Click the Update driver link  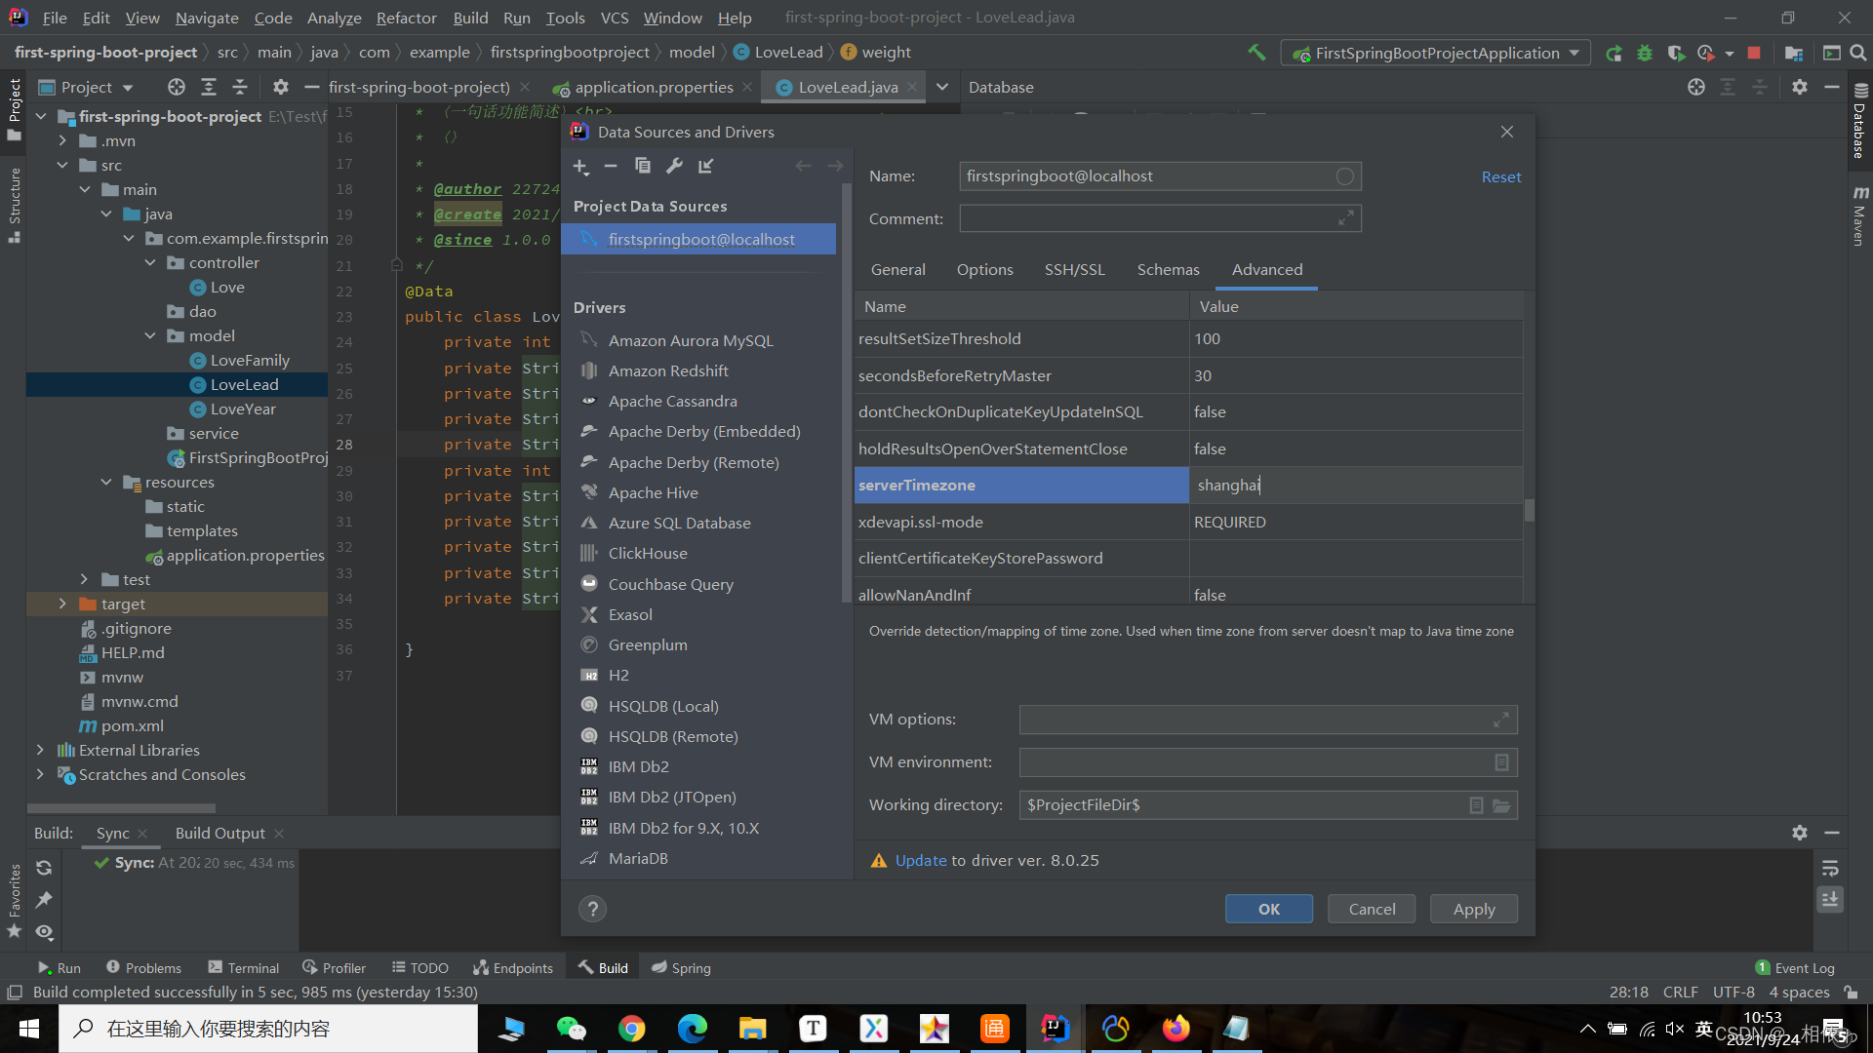[x=921, y=860]
